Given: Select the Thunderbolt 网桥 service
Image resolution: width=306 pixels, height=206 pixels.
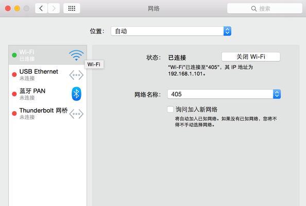Looking at the screenshot, I should click(47, 113).
